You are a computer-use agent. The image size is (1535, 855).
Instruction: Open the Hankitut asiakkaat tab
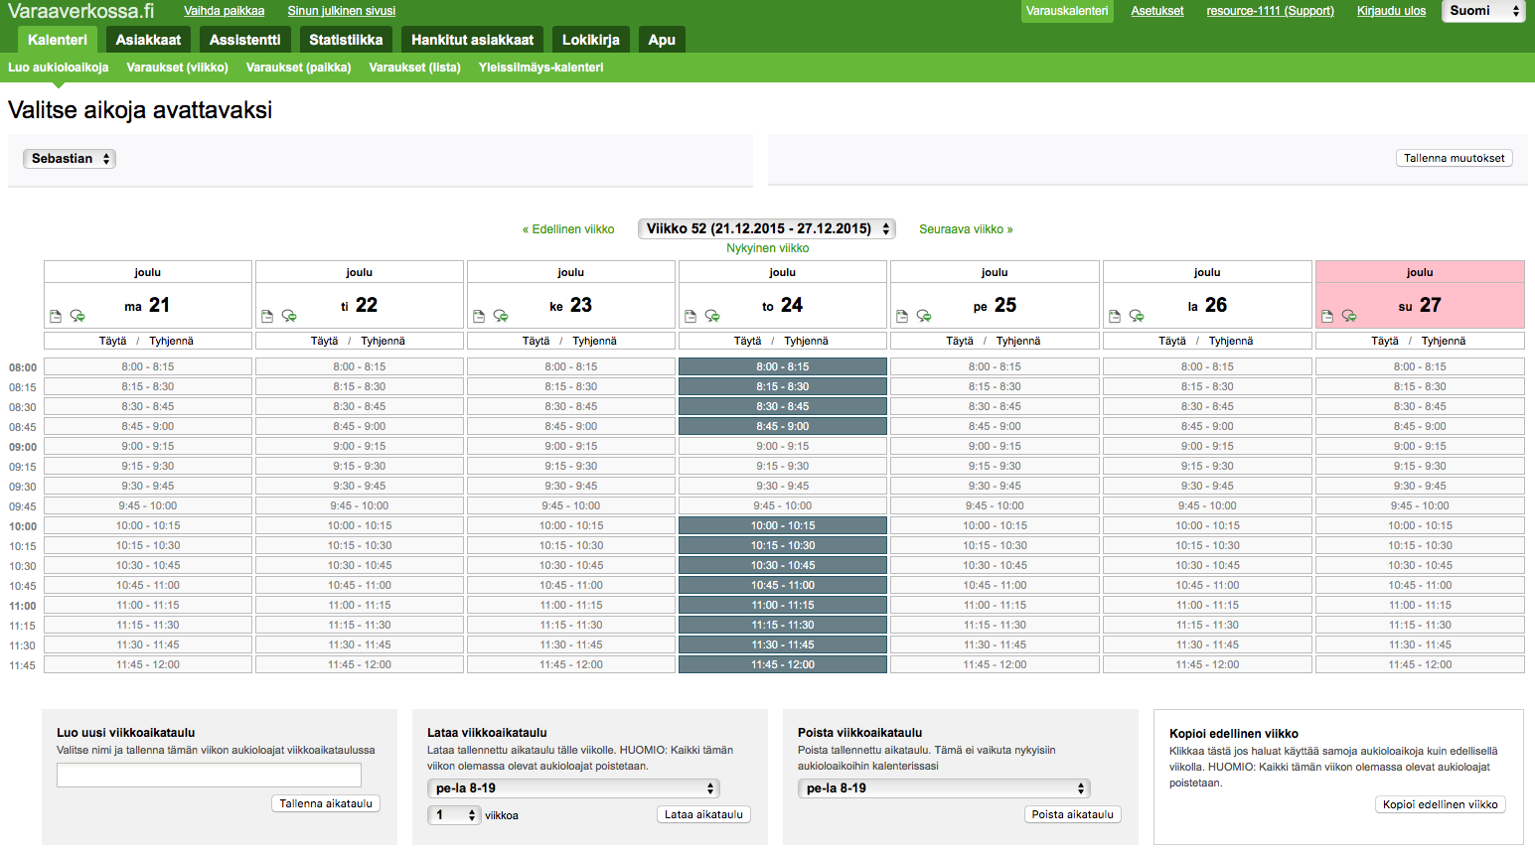pyautogui.click(x=473, y=40)
